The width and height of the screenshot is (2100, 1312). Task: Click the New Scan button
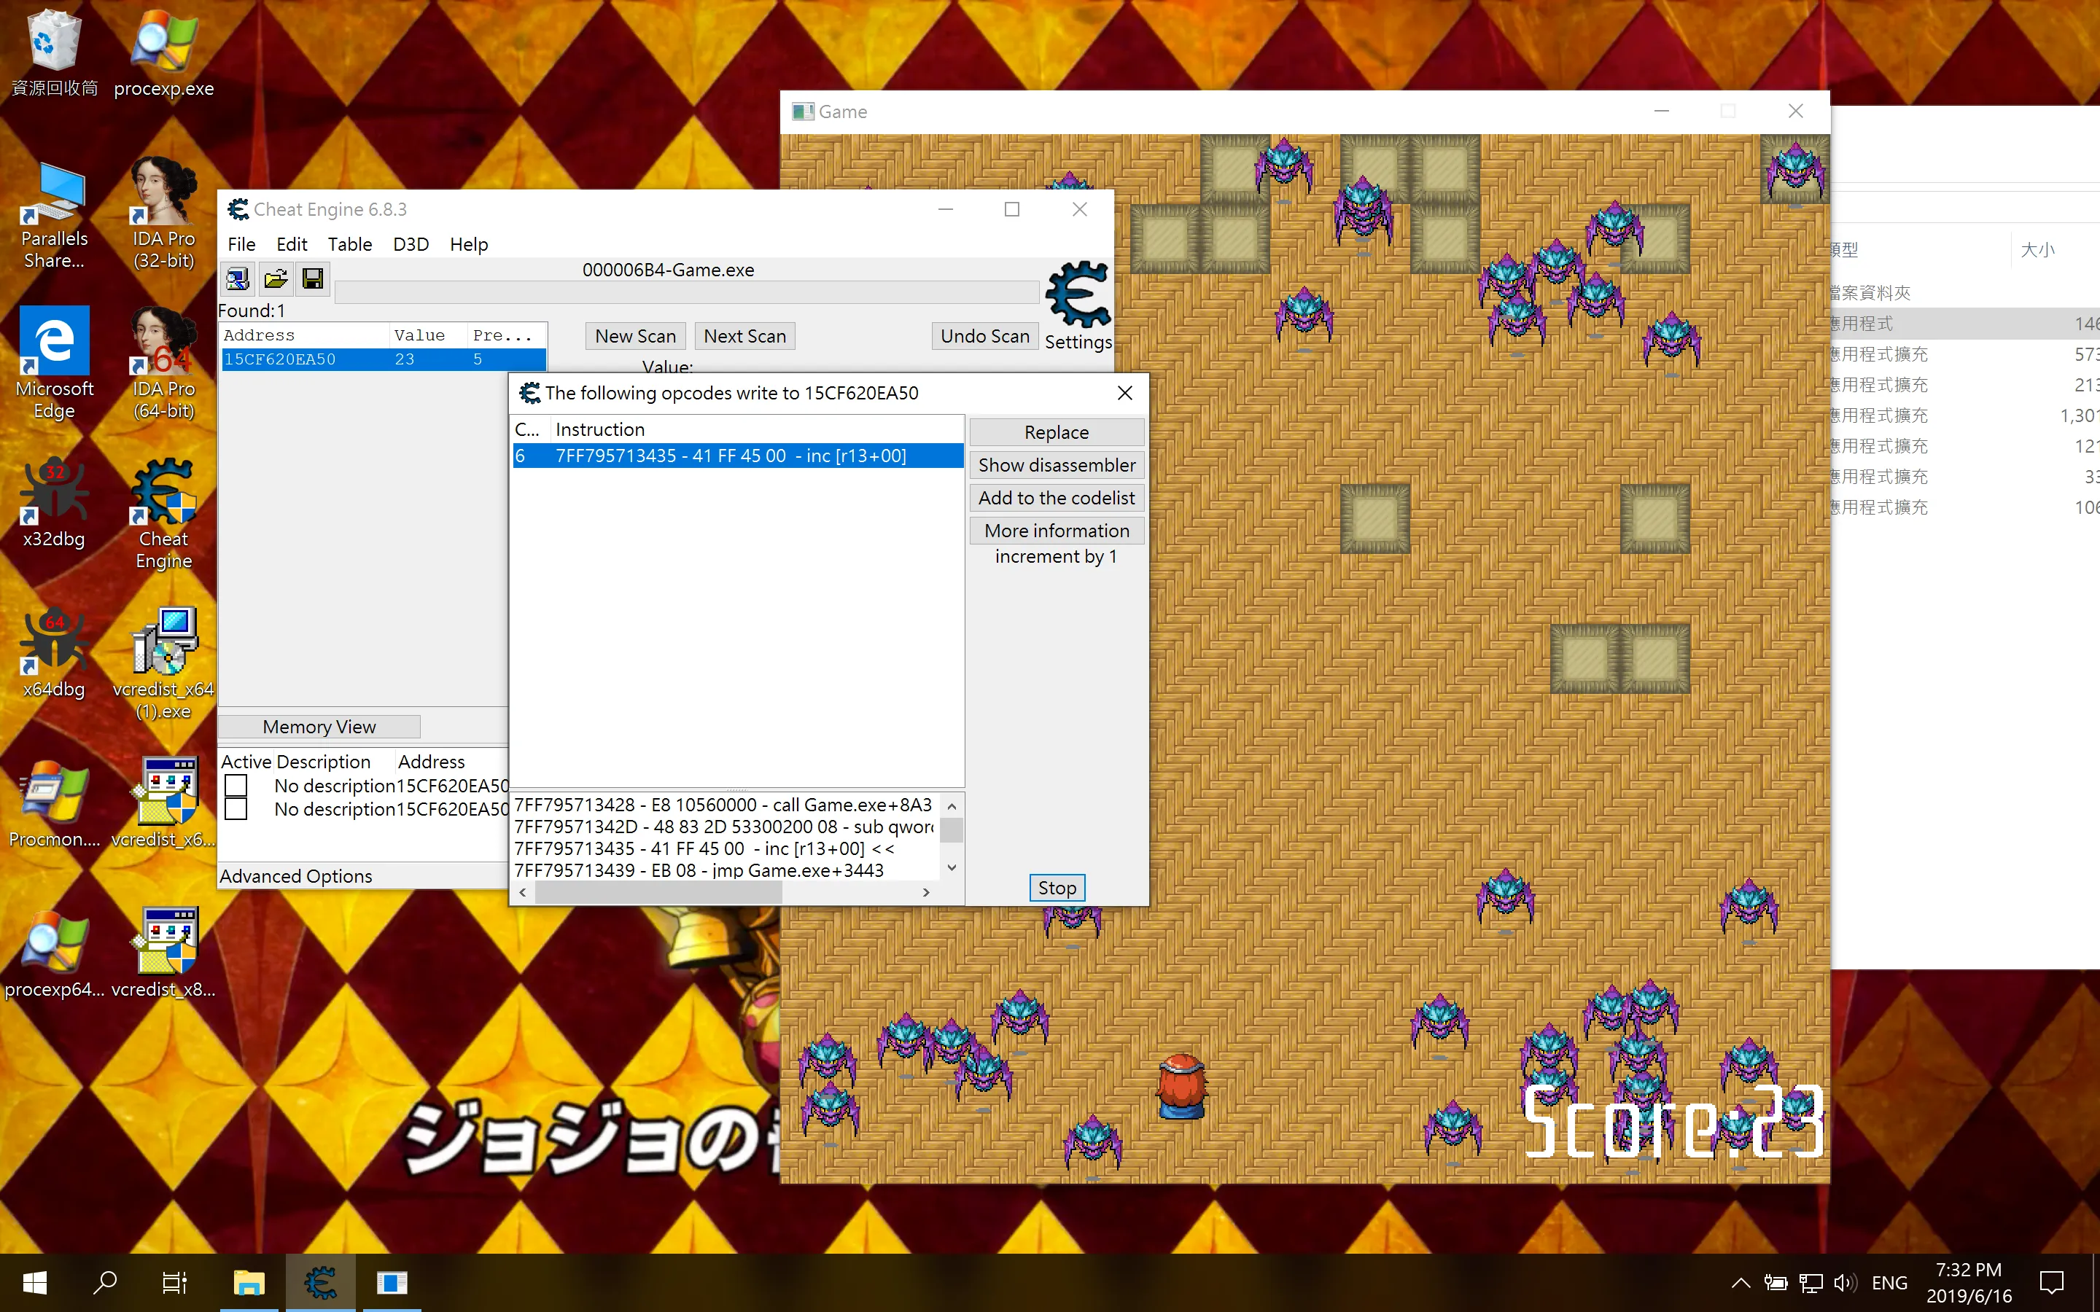click(x=635, y=336)
